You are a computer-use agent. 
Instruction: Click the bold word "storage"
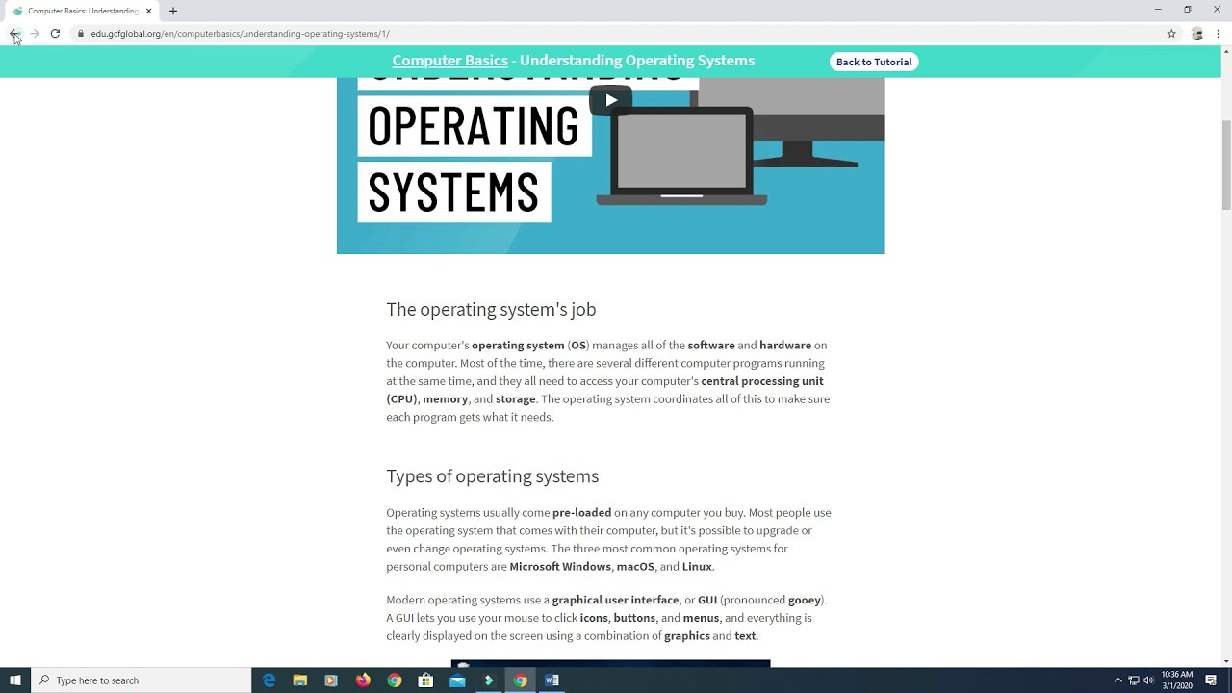tap(515, 399)
